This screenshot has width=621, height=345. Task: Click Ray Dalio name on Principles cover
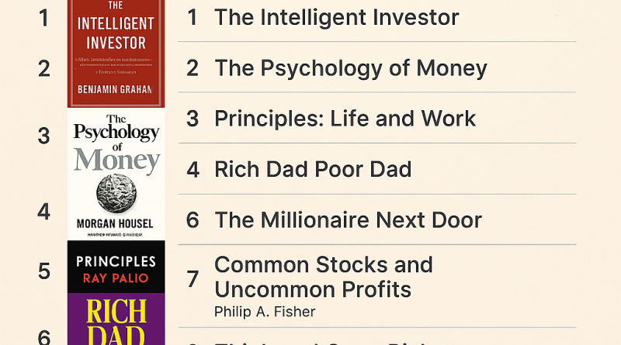tap(116, 278)
